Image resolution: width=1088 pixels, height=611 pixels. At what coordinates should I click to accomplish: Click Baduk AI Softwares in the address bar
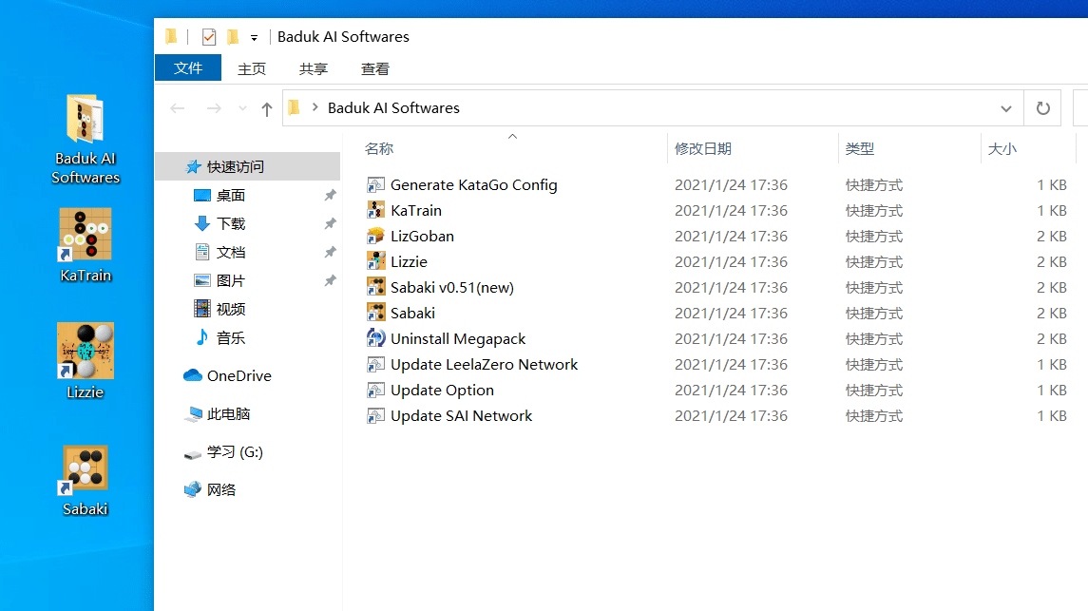[x=393, y=108]
